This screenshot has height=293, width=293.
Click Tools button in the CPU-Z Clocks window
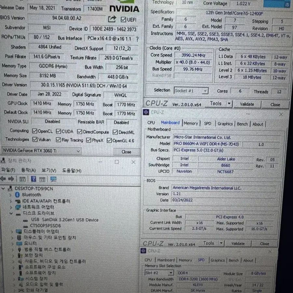point(216,103)
